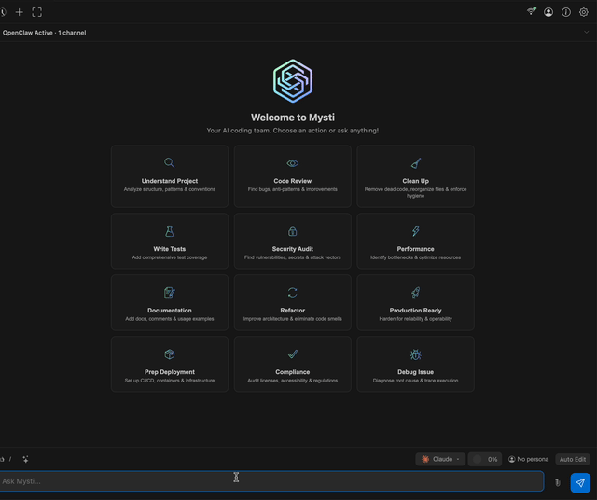Open the Claude model dropdown
Image resolution: width=597 pixels, height=500 pixels.
coord(440,459)
